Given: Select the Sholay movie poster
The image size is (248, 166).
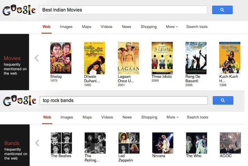Looking at the screenshot, I should click(x=61, y=58).
